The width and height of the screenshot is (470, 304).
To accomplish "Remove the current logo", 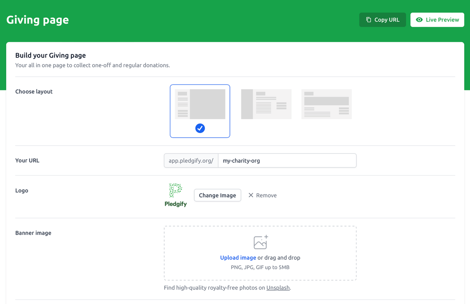I will 262,195.
